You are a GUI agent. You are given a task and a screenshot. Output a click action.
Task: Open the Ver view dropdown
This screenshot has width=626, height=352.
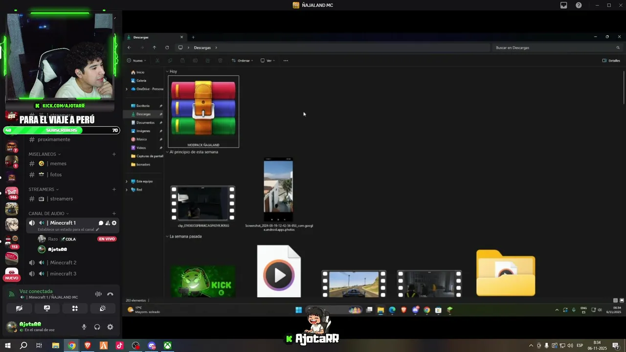coord(268,61)
